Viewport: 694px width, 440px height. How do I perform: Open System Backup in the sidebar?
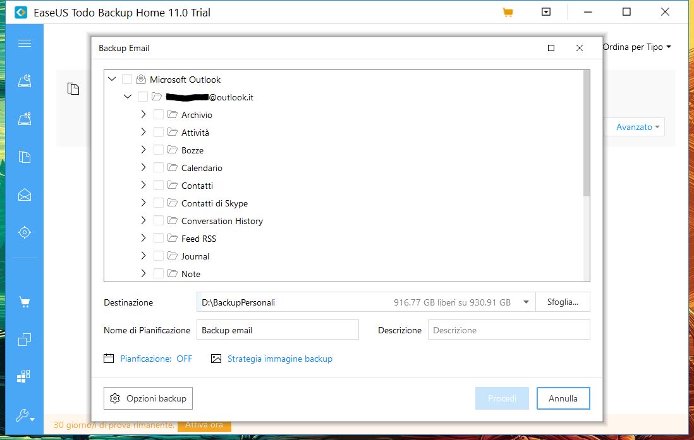(x=25, y=119)
